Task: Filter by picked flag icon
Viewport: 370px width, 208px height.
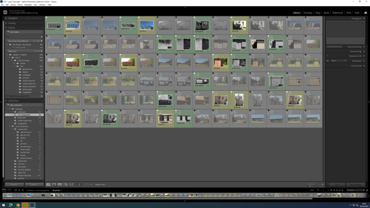Action: point(318,190)
